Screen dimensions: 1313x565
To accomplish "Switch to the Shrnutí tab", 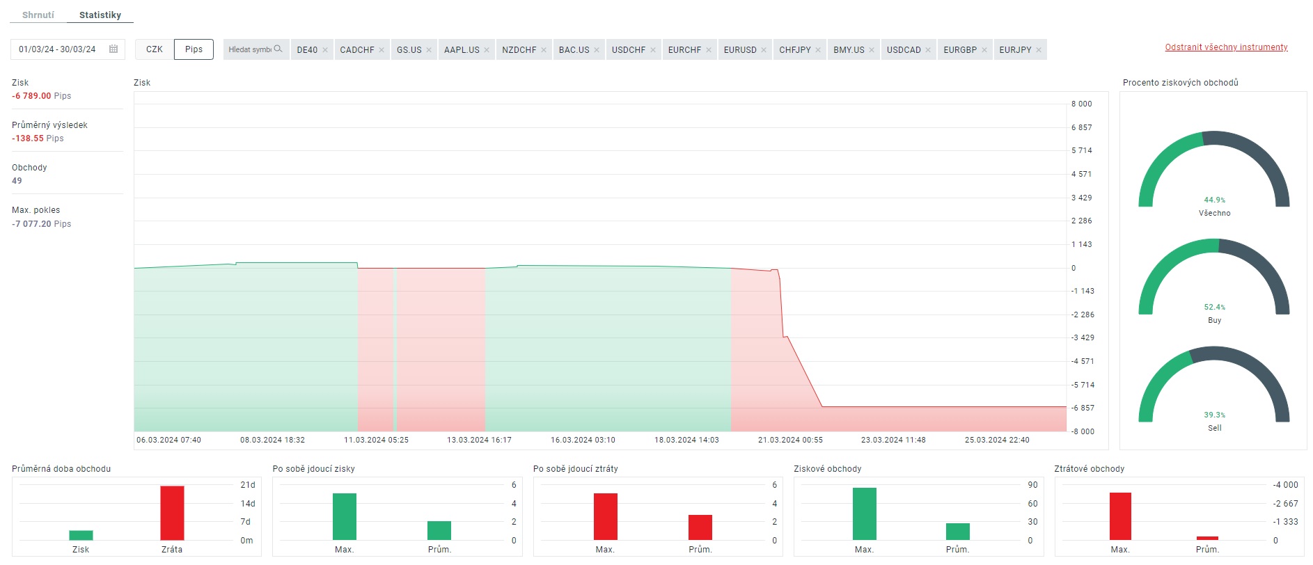I will tap(38, 15).
